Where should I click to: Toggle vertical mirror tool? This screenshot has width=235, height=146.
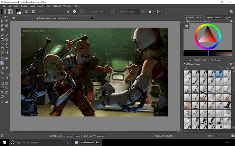coord(158,12)
